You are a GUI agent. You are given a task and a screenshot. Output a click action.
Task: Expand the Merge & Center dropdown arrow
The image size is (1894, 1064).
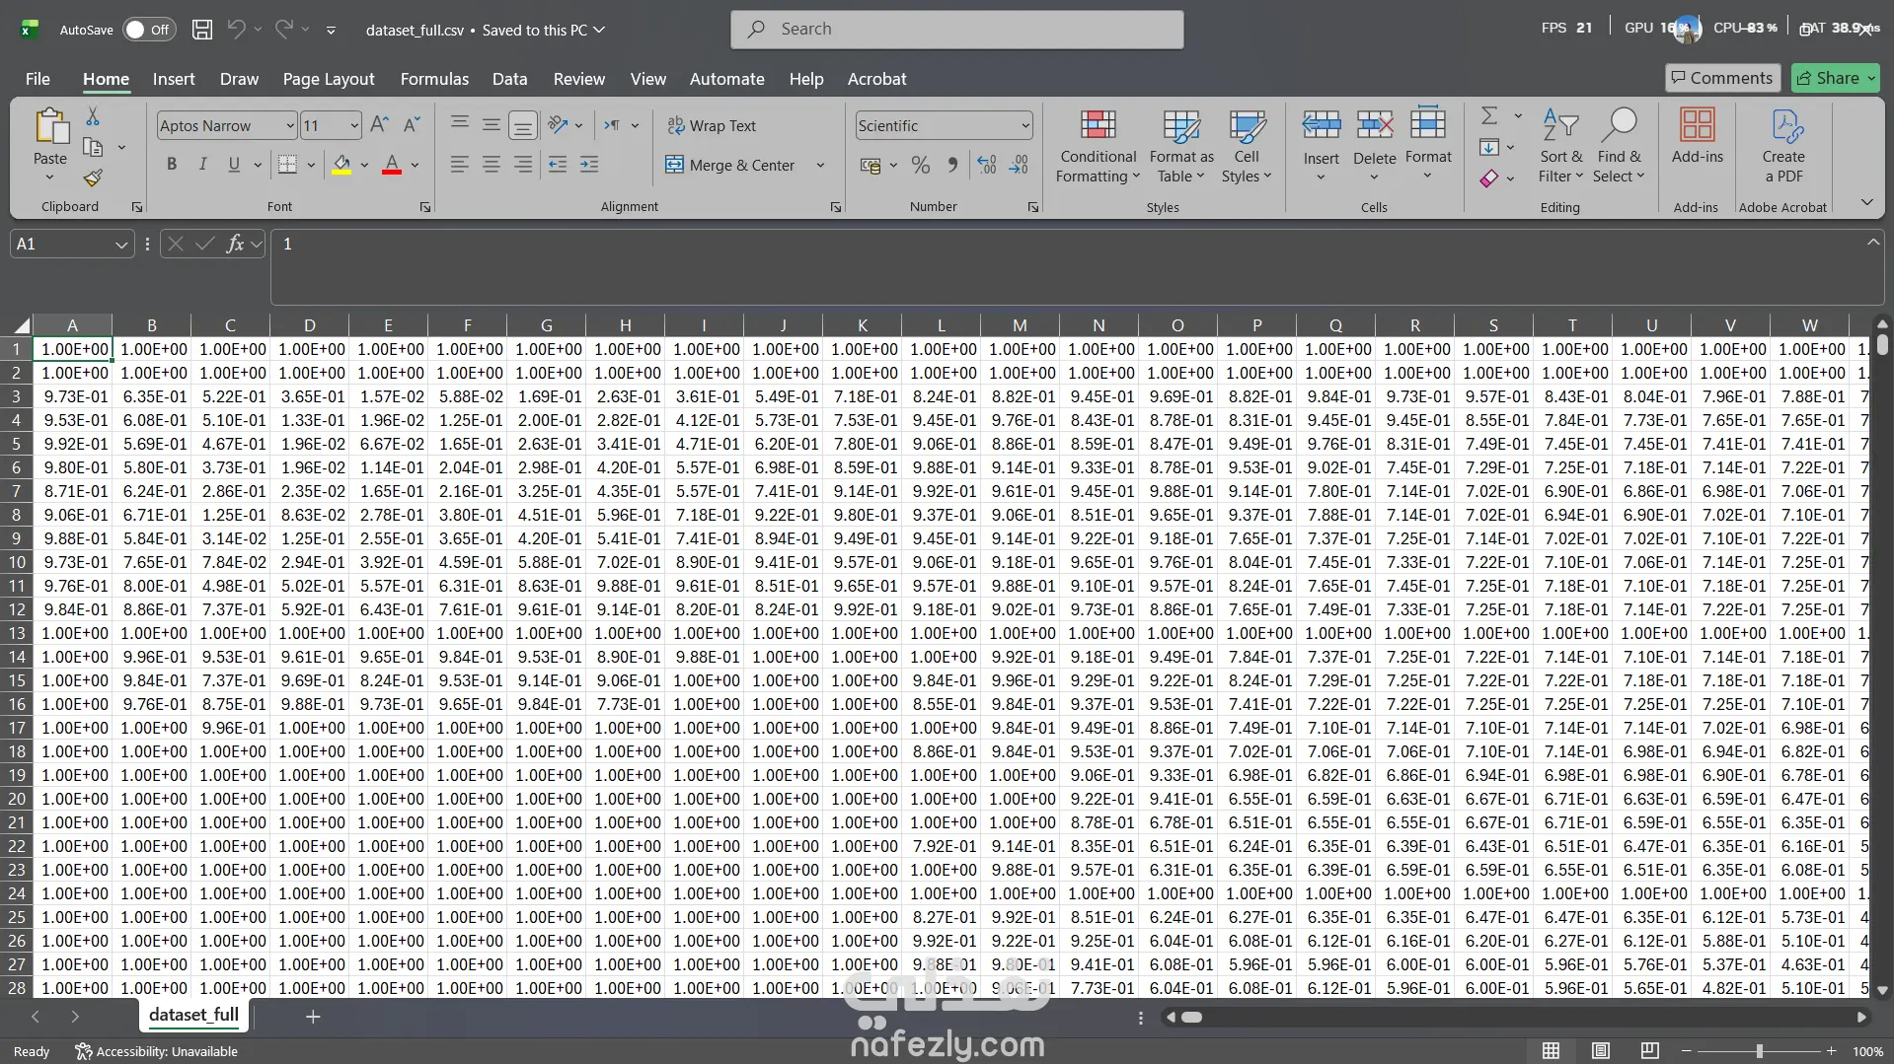click(820, 165)
